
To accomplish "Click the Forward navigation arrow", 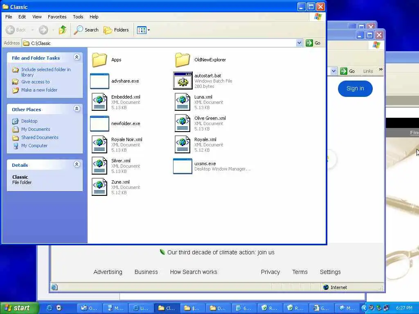I will tap(43, 29).
